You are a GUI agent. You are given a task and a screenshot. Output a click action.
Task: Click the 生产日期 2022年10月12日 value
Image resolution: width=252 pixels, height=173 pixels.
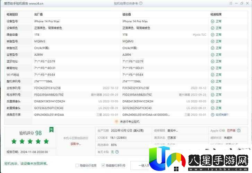[x=127, y=131]
